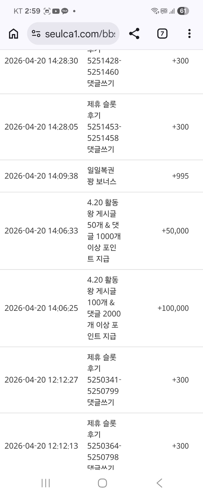Tap the +100,000 points amount
The image size is (203, 497).
pyautogui.click(x=173, y=308)
